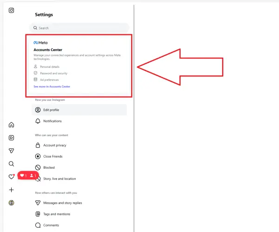Focus the Settings search field
The height and width of the screenshot is (232, 279).
[x=79, y=28]
